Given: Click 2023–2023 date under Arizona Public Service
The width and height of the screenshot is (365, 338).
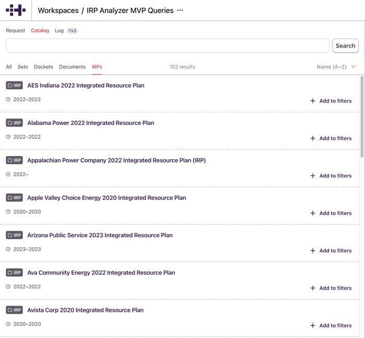Looking at the screenshot, I should click(27, 249).
